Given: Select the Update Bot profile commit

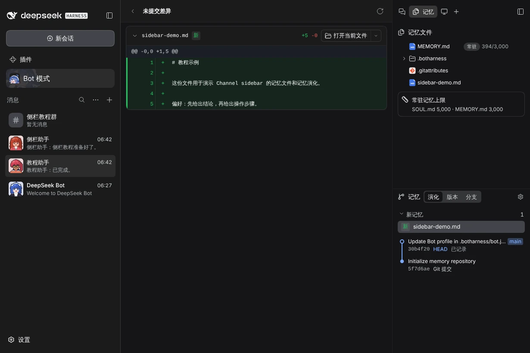Looking at the screenshot, I should (x=461, y=245).
